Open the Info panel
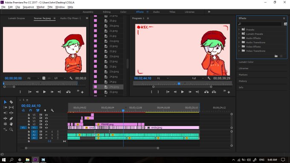 click(x=241, y=87)
